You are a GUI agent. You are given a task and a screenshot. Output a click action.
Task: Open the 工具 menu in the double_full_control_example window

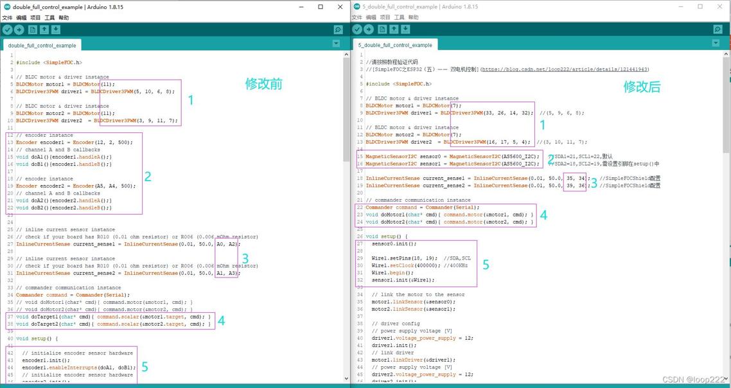49,18
